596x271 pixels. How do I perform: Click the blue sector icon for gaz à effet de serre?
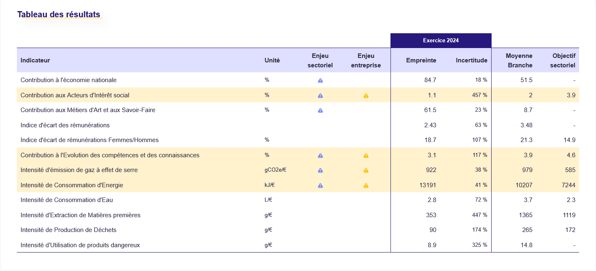click(320, 170)
